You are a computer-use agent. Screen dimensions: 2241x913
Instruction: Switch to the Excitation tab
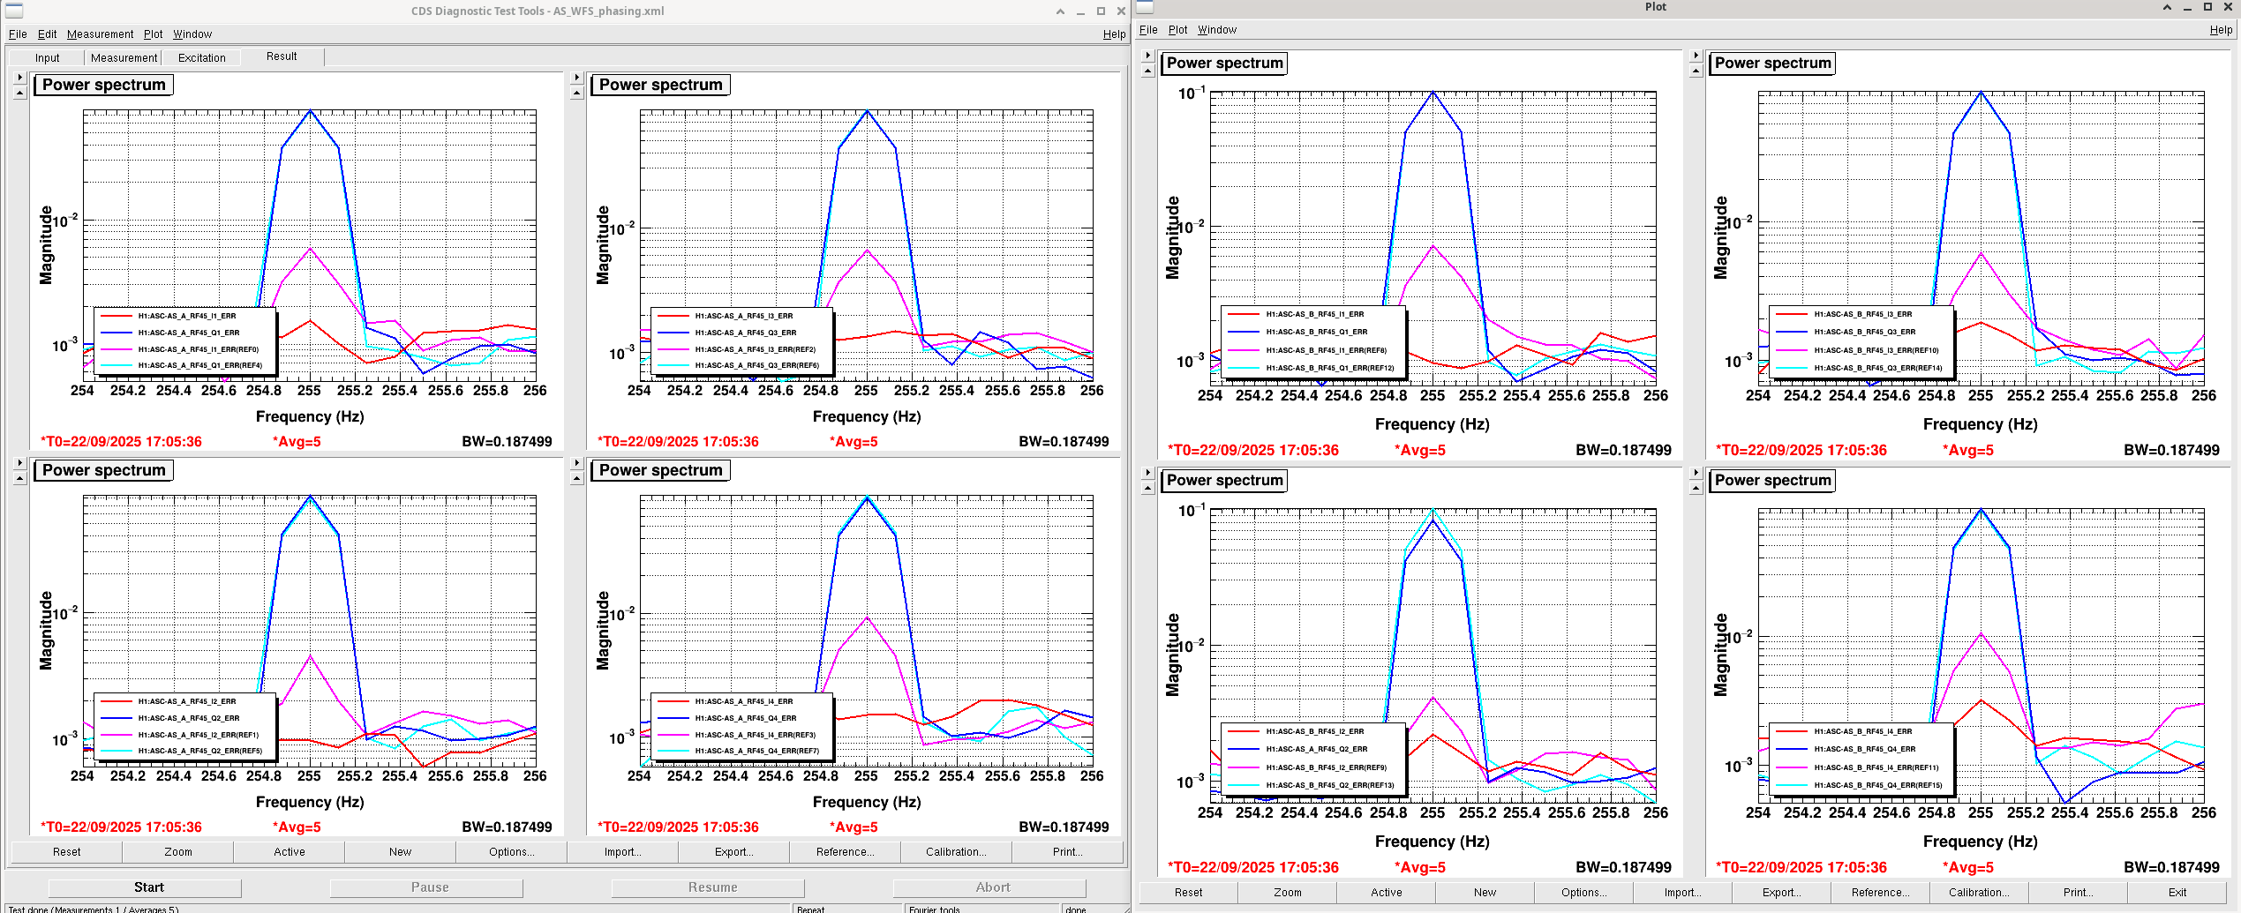[201, 58]
